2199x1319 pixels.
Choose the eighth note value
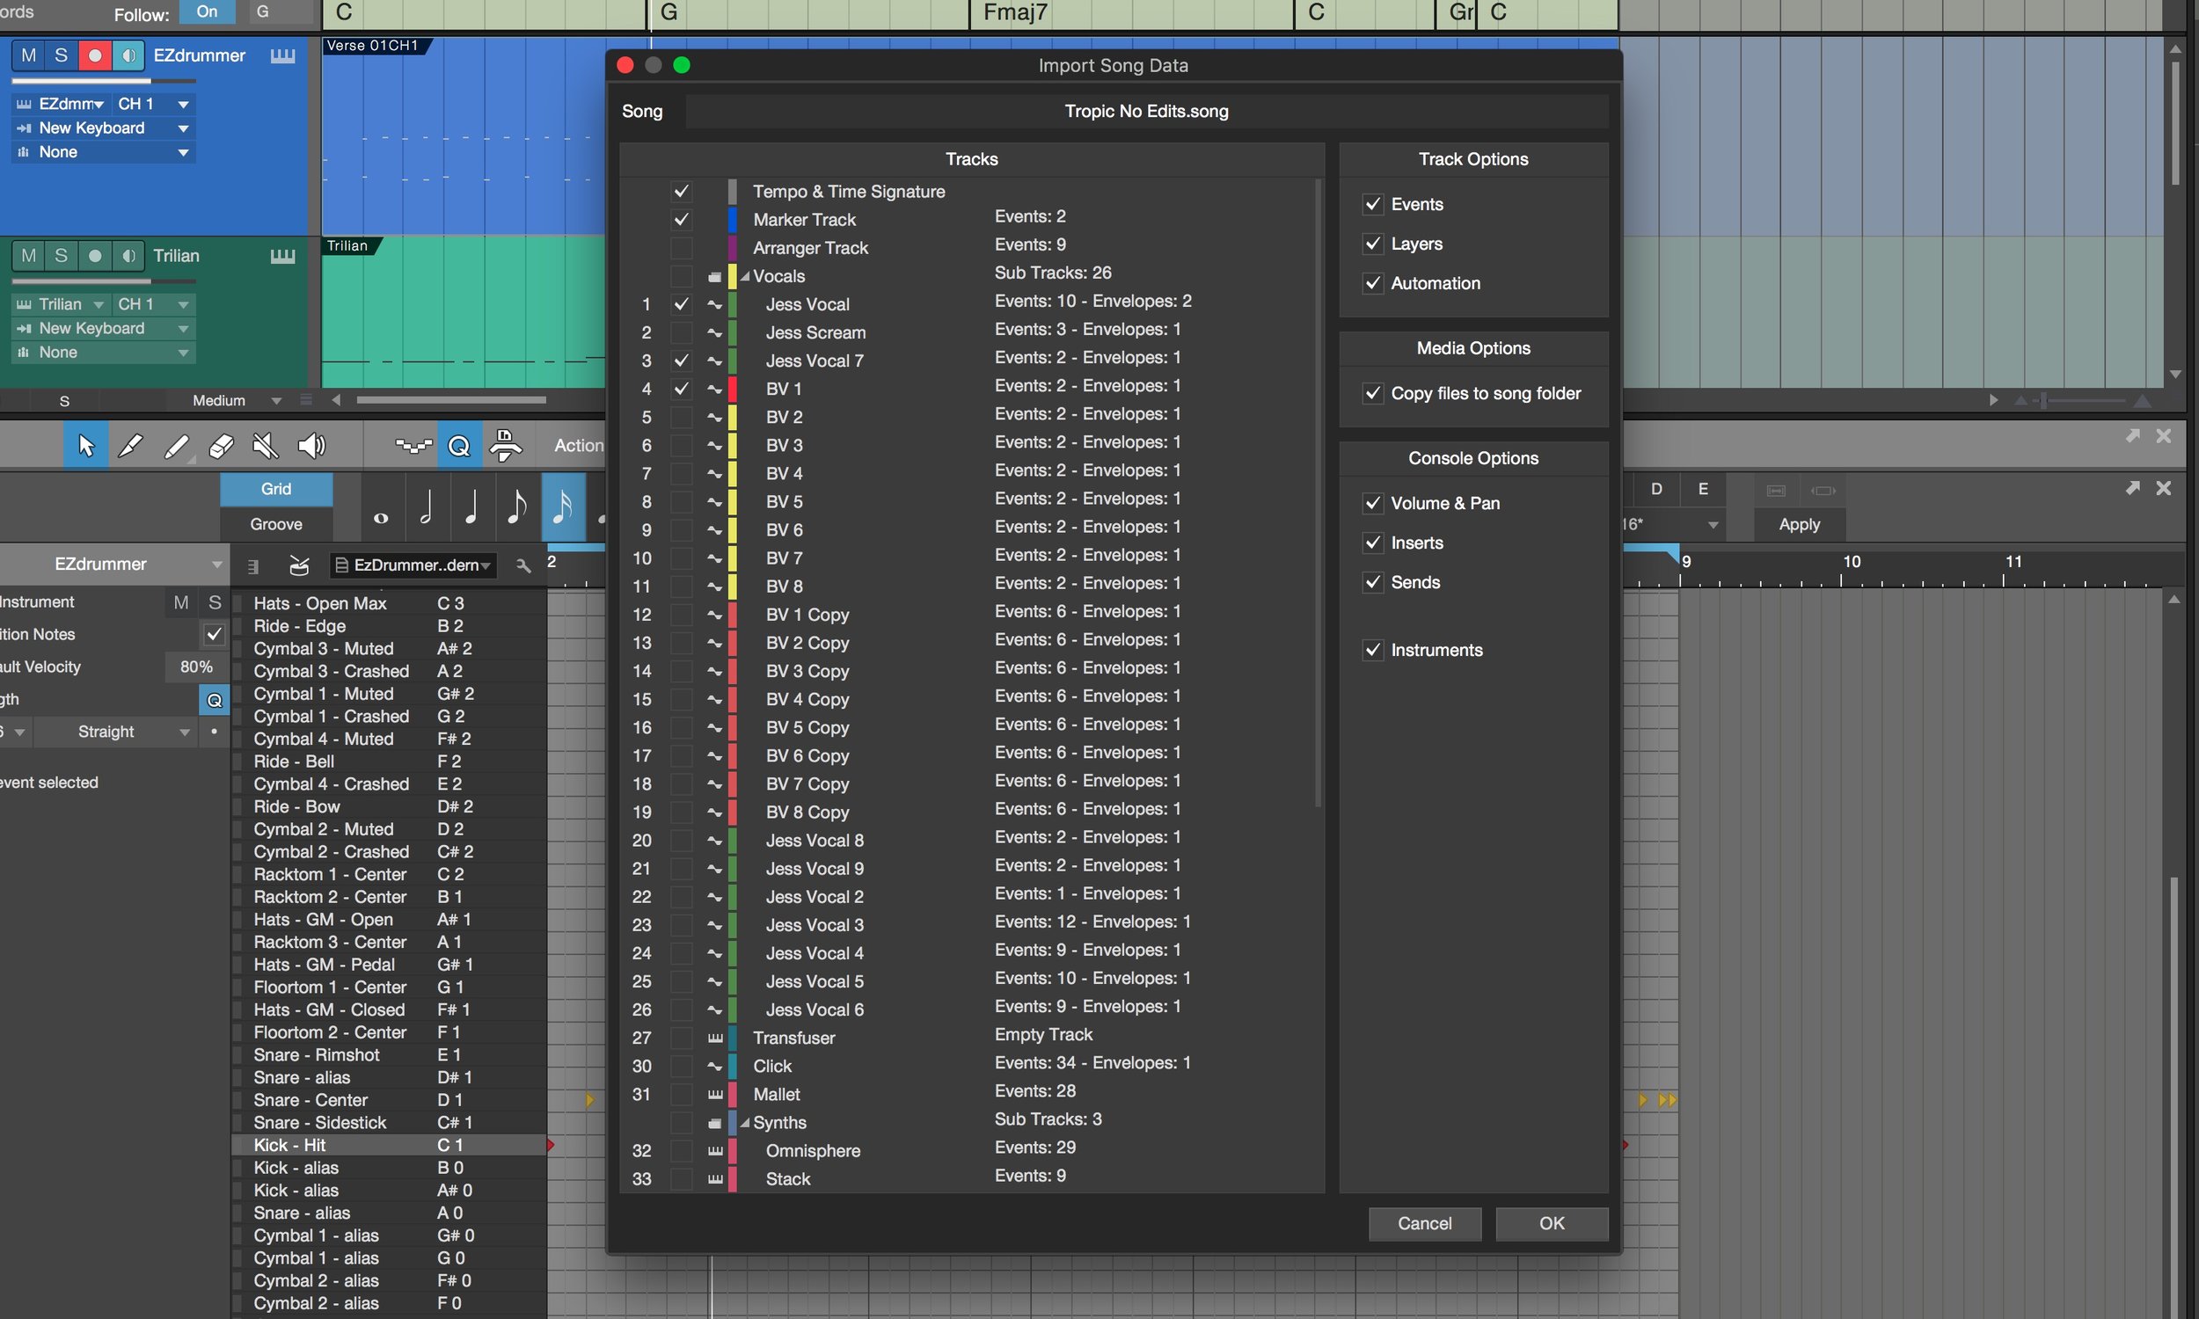click(x=517, y=508)
